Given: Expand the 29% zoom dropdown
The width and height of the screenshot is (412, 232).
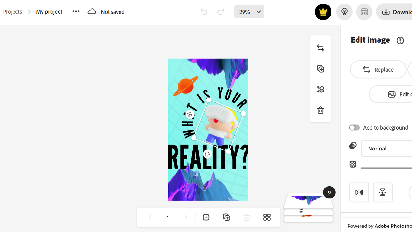Looking at the screenshot, I should [x=249, y=12].
